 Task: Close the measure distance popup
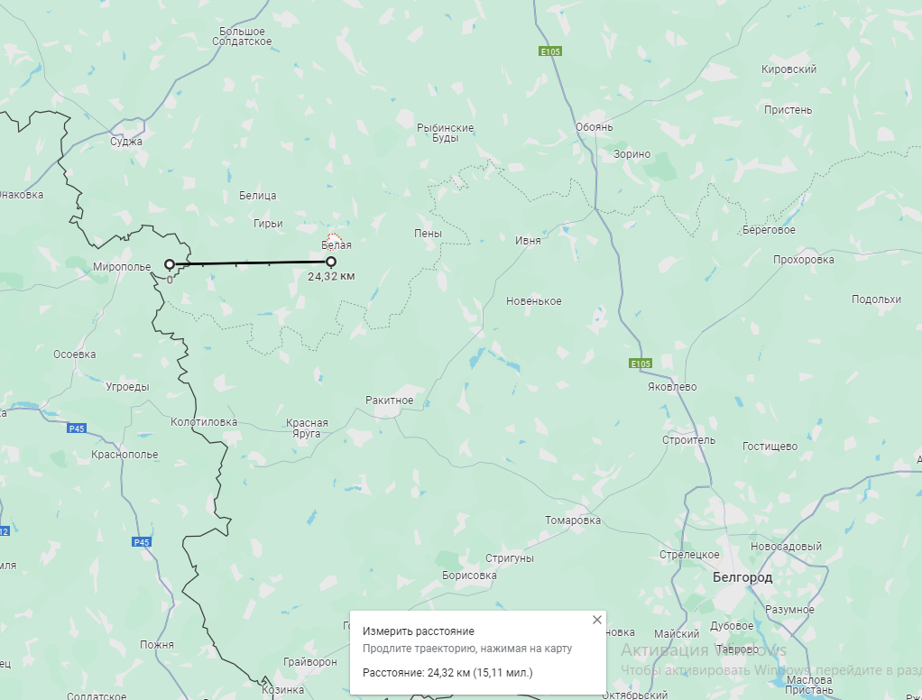point(597,620)
